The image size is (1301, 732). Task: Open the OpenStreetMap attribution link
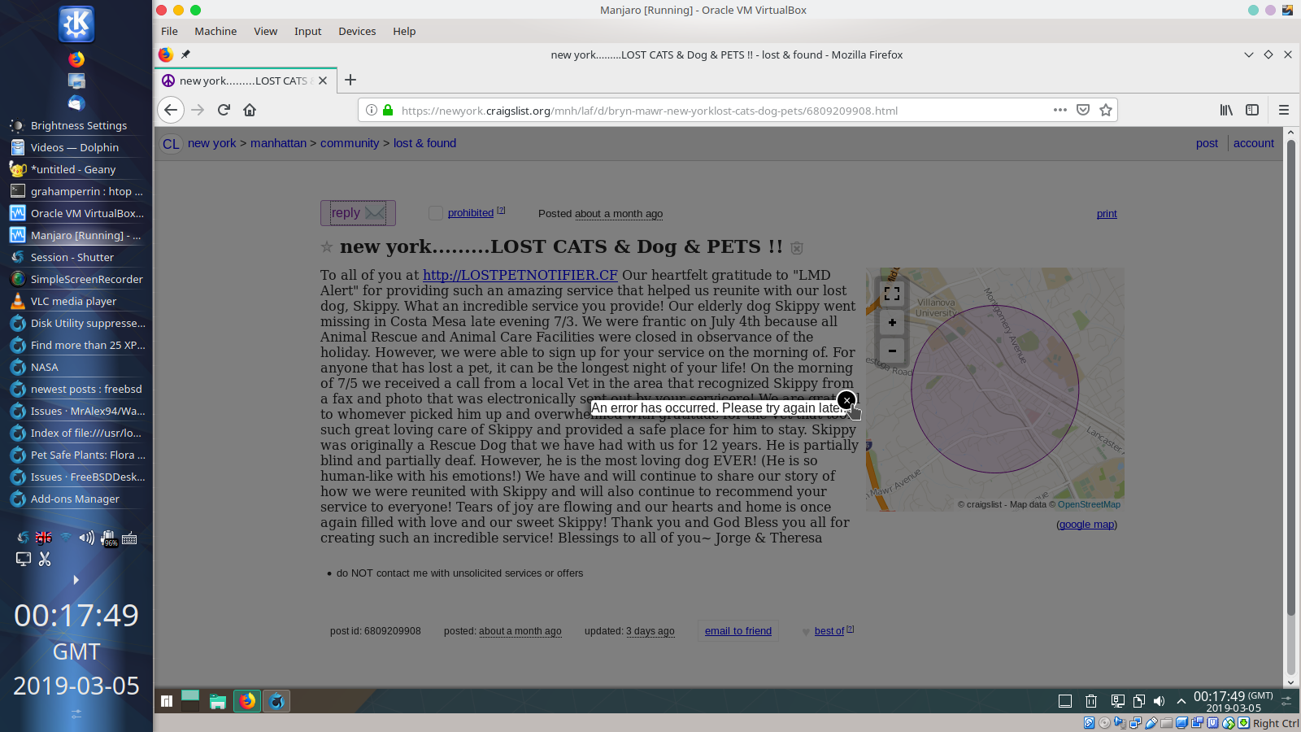pos(1089,505)
